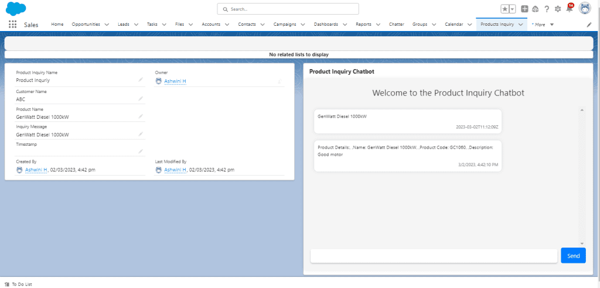Click the Last Modified By avatar icon
Image resolution: width=600 pixels, height=288 pixels.
tap(159, 169)
